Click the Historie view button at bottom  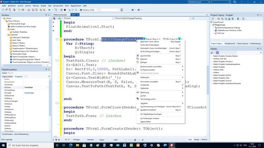204,139
